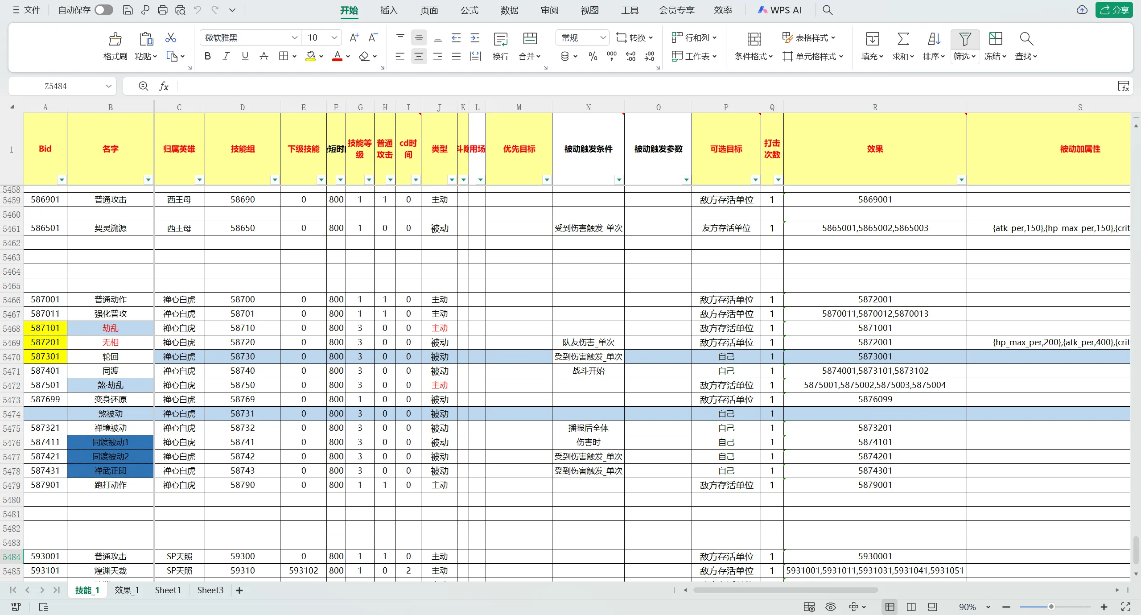
Task: Click the Freeze panes (冻结) icon
Action: [x=995, y=39]
